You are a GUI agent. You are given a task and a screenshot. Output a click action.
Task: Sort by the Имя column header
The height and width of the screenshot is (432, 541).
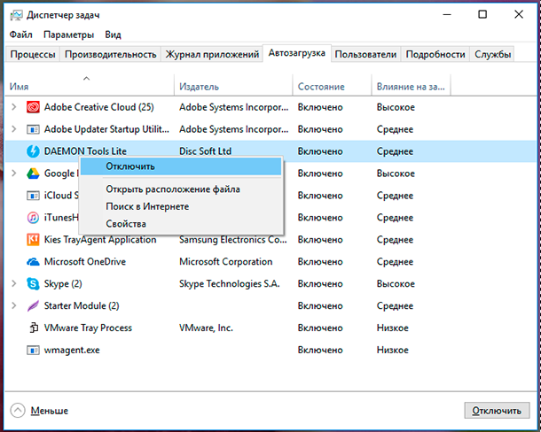click(90, 84)
